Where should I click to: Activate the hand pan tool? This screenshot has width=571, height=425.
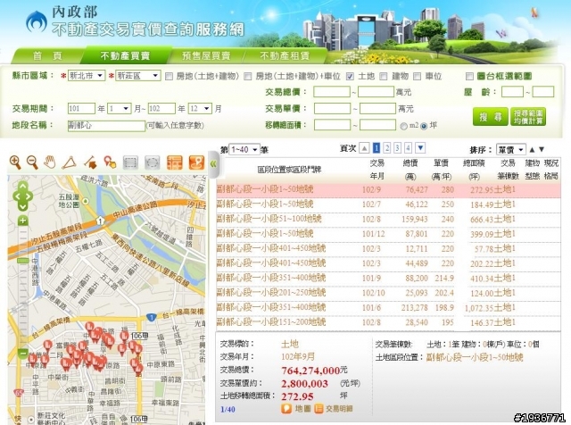pos(50,162)
